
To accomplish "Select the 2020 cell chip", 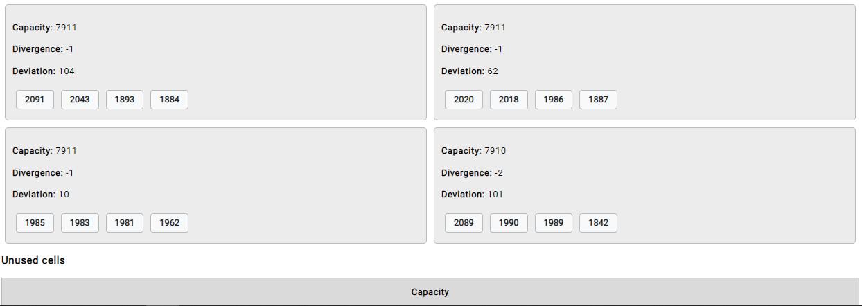I will [x=464, y=100].
